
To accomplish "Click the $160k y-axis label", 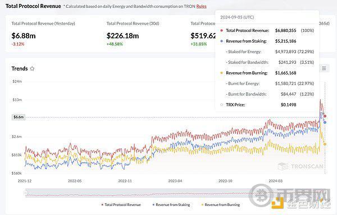I will (x=16, y=173).
